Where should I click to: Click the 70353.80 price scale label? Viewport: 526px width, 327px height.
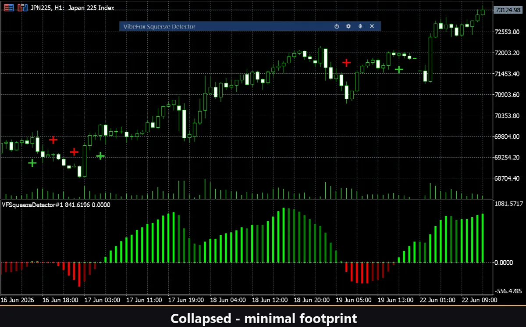tap(508, 115)
